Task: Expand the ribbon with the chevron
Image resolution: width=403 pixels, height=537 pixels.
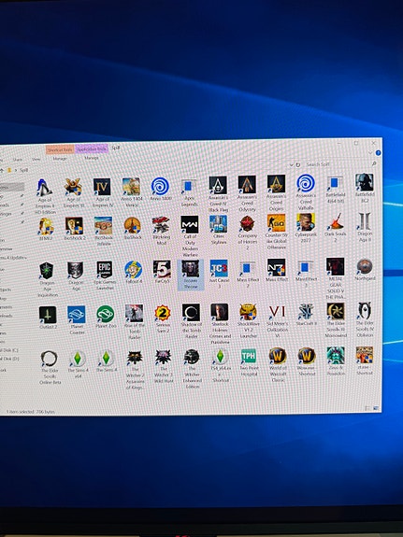Action: (x=370, y=153)
